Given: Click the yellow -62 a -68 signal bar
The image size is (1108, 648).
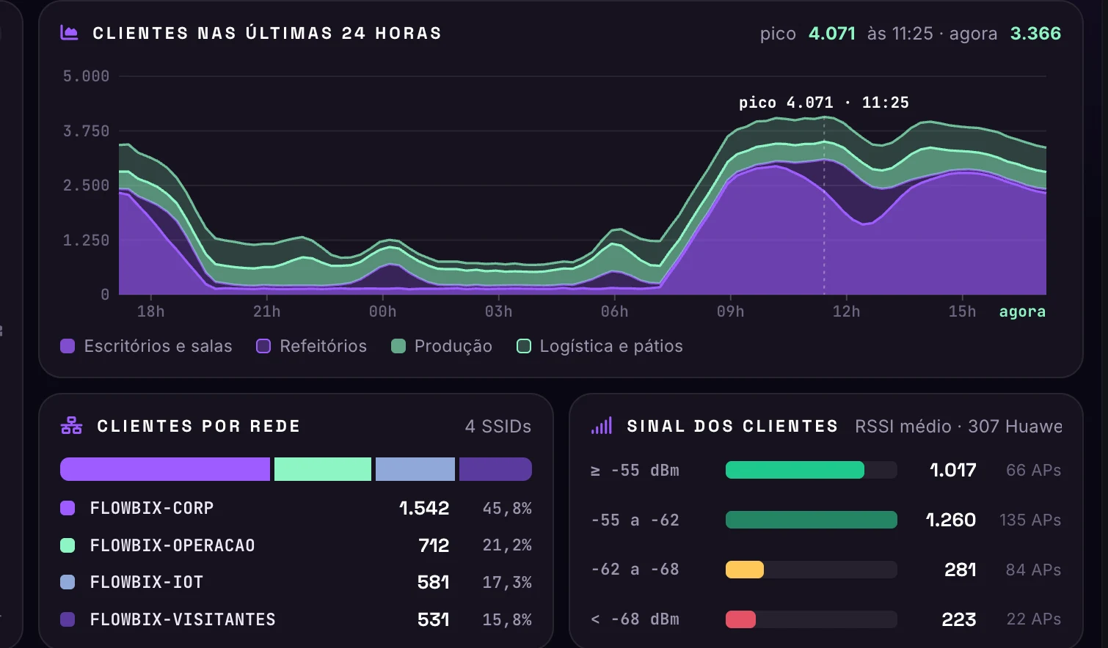Looking at the screenshot, I should [x=745, y=570].
